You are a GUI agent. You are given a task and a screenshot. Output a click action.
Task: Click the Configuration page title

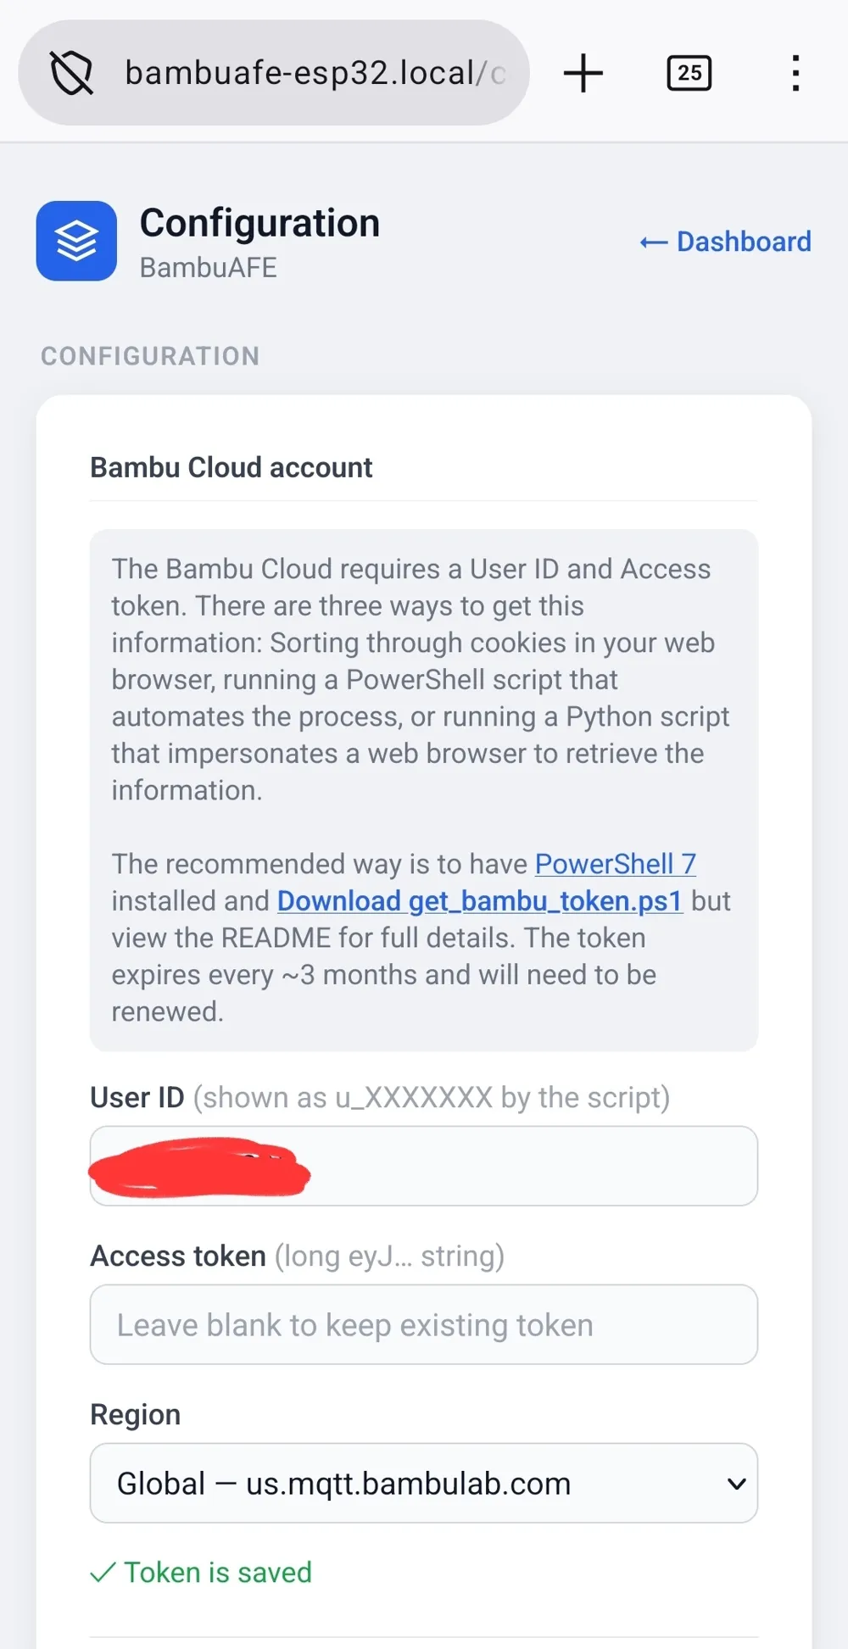click(259, 223)
